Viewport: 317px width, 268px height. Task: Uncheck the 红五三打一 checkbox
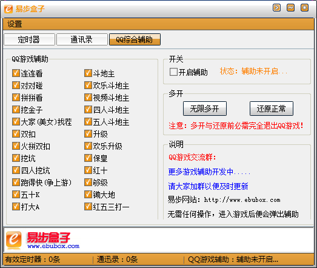(88, 207)
